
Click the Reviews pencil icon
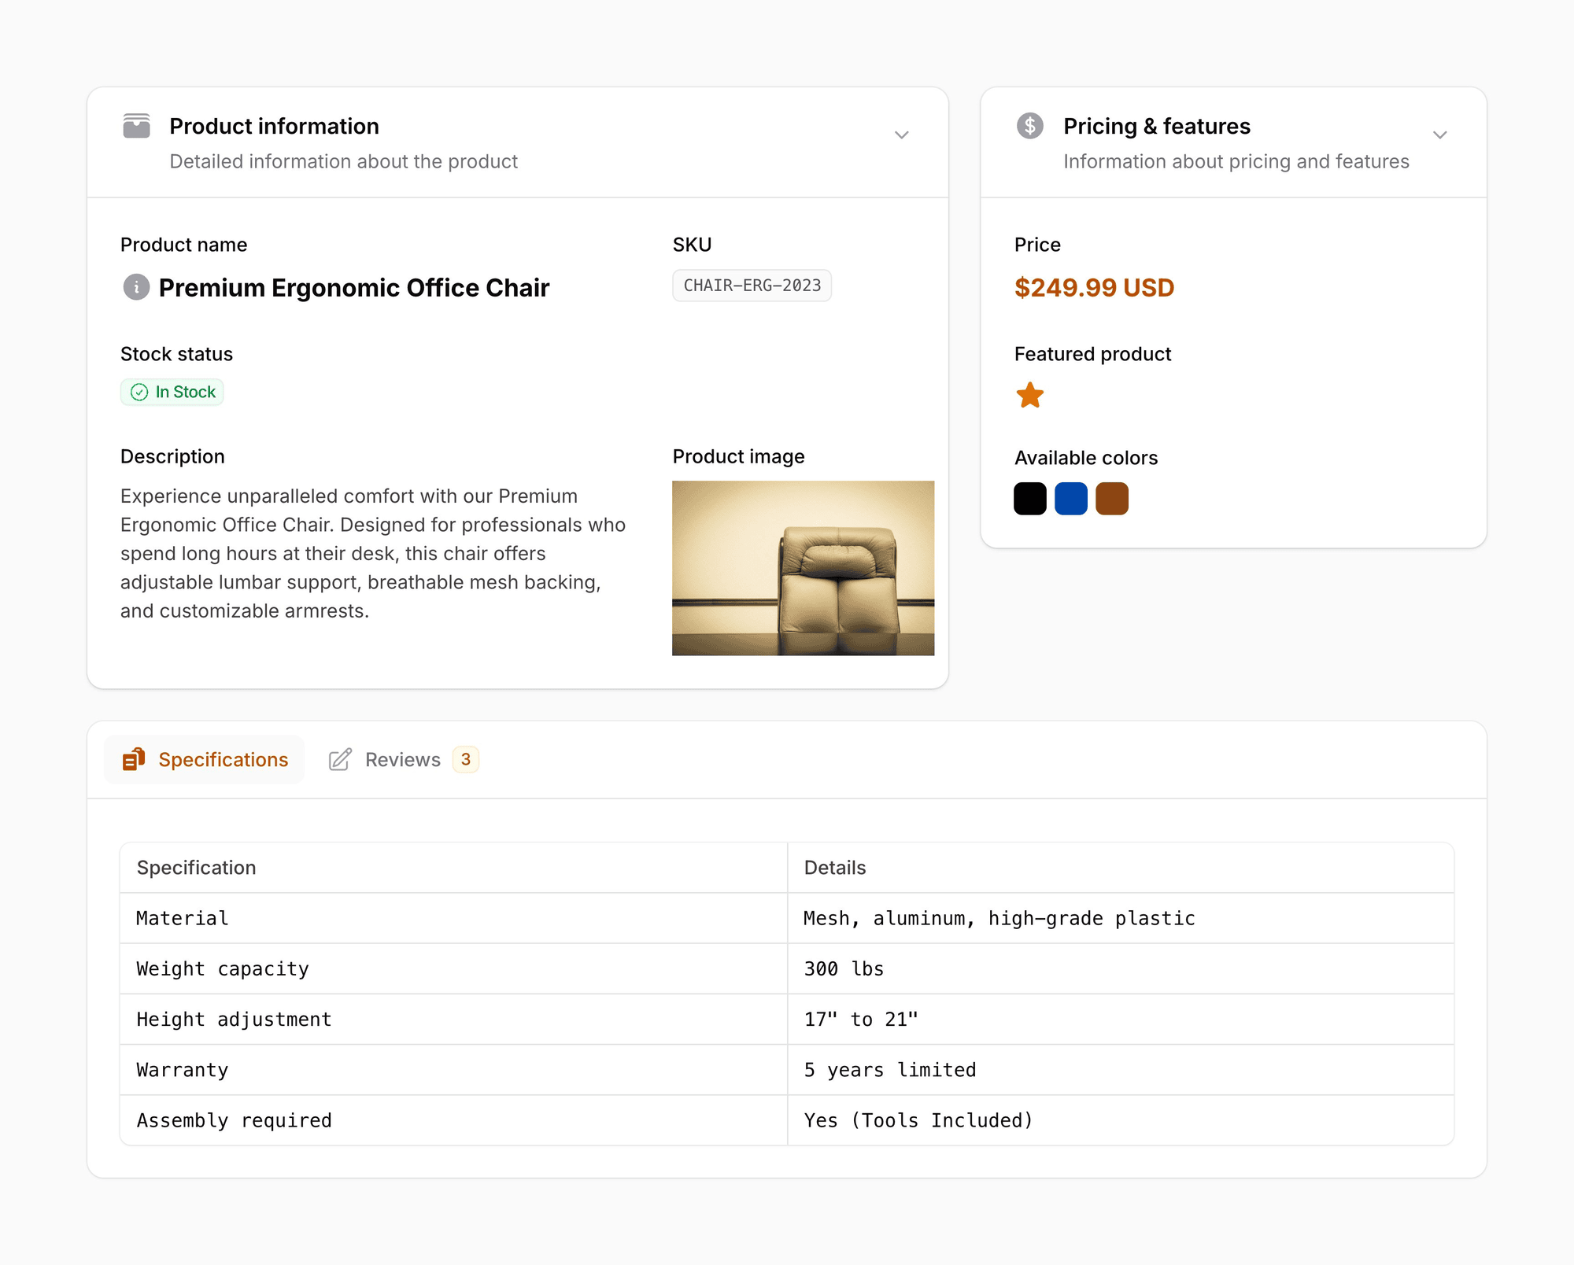(x=340, y=759)
